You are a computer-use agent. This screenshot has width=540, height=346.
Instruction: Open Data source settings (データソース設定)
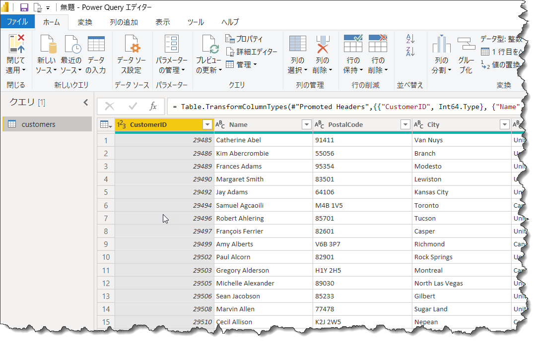point(132,54)
